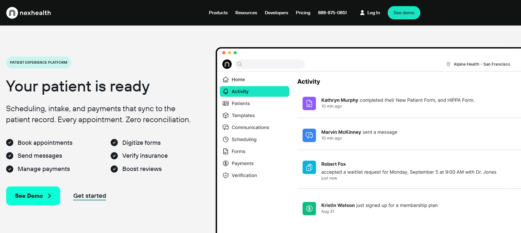Click the Templates cube icon
This screenshot has width=521, height=233.
[226, 115]
